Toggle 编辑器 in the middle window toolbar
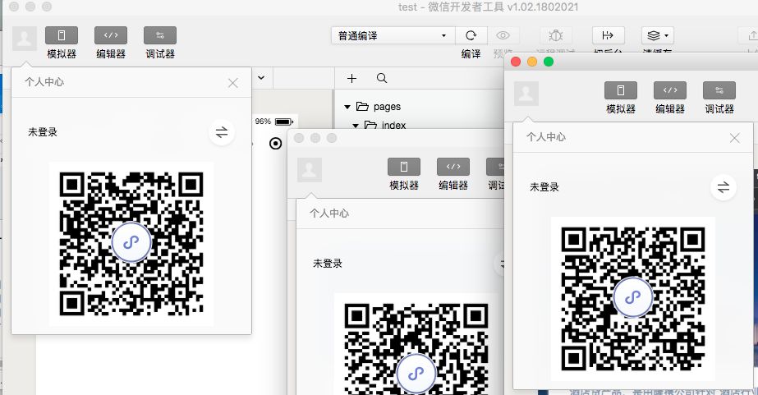The width and height of the screenshot is (758, 395). tap(453, 167)
